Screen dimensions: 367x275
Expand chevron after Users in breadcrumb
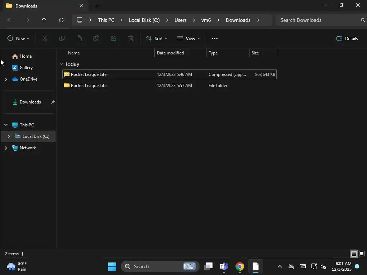pyautogui.click(x=194, y=20)
